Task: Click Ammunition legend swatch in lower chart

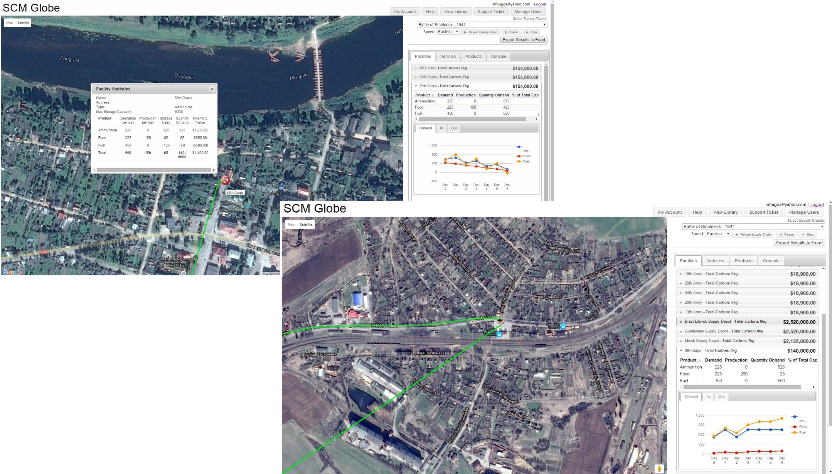Action: tap(794, 417)
